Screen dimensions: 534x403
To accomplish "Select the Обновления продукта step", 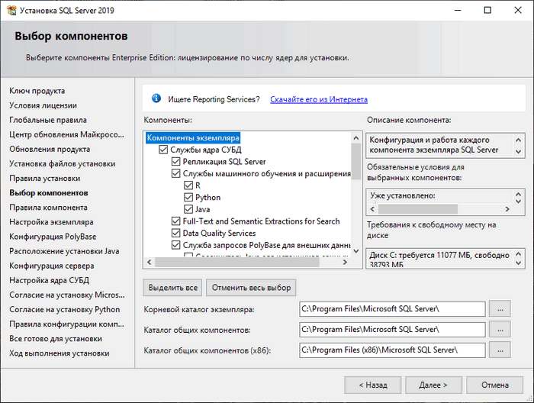I will (x=50, y=149).
